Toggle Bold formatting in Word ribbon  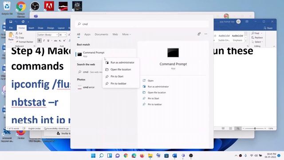(39, 40)
